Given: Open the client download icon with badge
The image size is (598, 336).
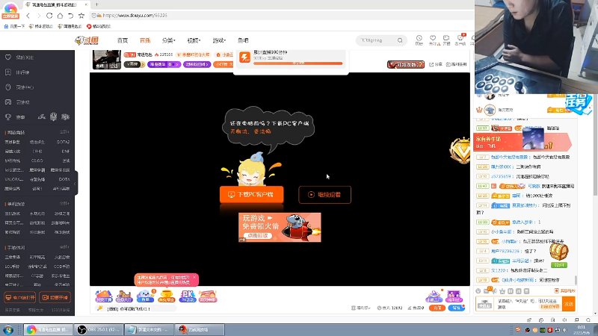Looking at the screenshot, I should (460, 40).
